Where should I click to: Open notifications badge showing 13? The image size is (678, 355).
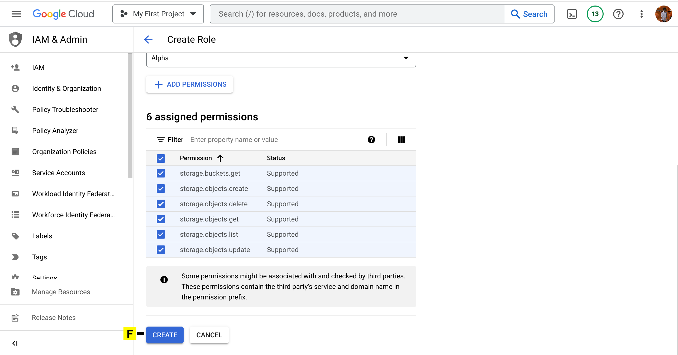[x=595, y=14]
